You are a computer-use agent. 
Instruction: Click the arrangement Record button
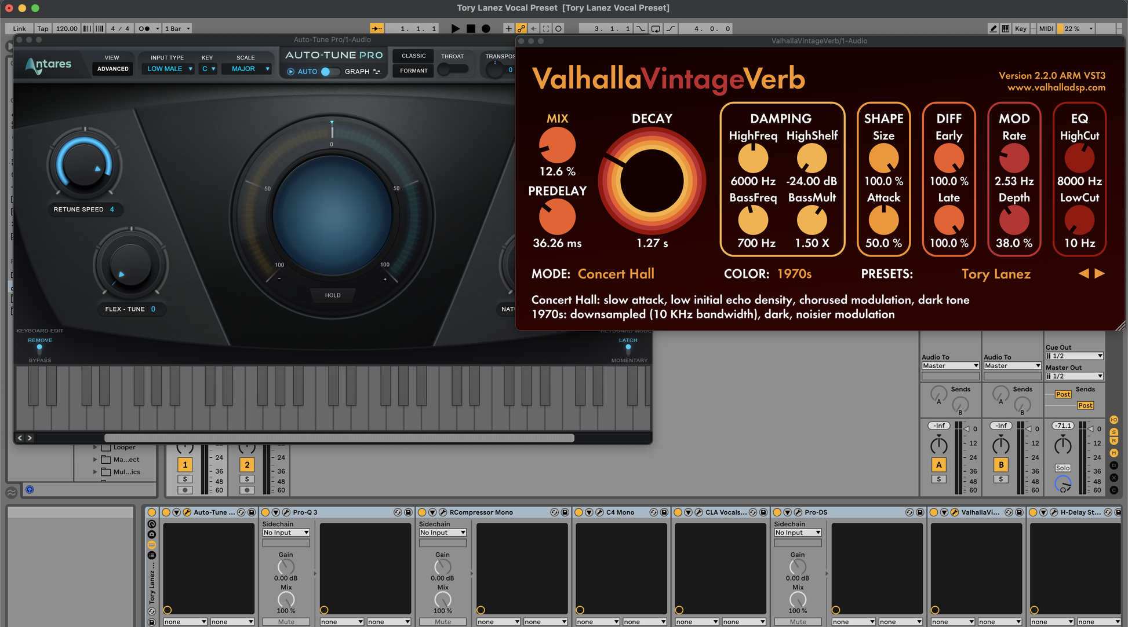(486, 28)
